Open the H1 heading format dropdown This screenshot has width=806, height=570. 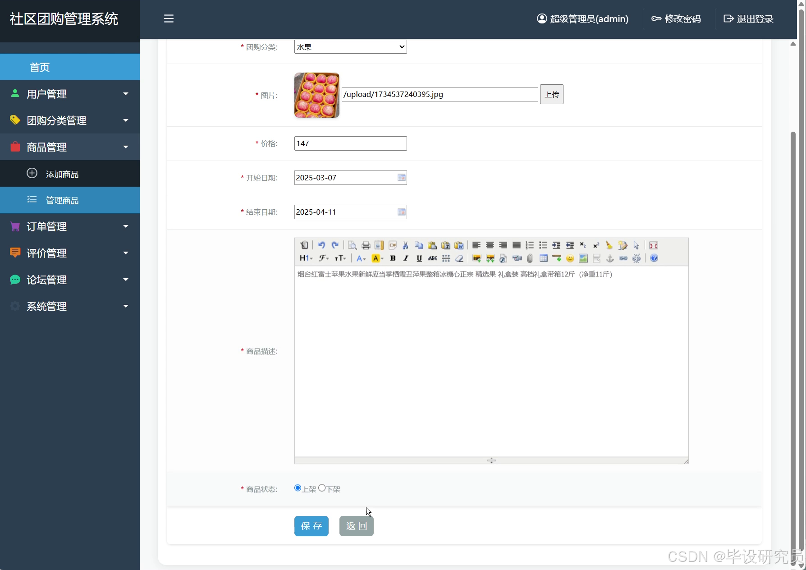306,258
